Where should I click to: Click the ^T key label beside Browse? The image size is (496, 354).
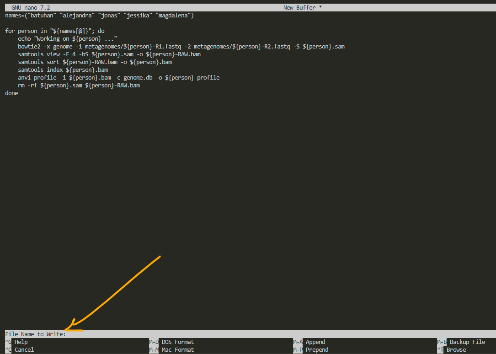pos(440,350)
